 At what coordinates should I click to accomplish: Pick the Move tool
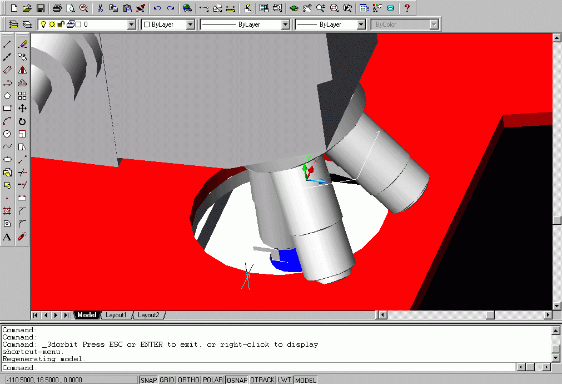22,109
